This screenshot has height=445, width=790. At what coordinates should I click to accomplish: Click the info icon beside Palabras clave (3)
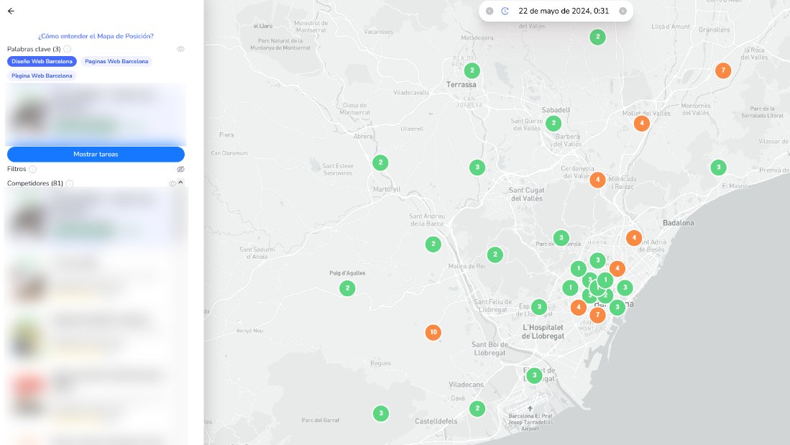pos(66,48)
